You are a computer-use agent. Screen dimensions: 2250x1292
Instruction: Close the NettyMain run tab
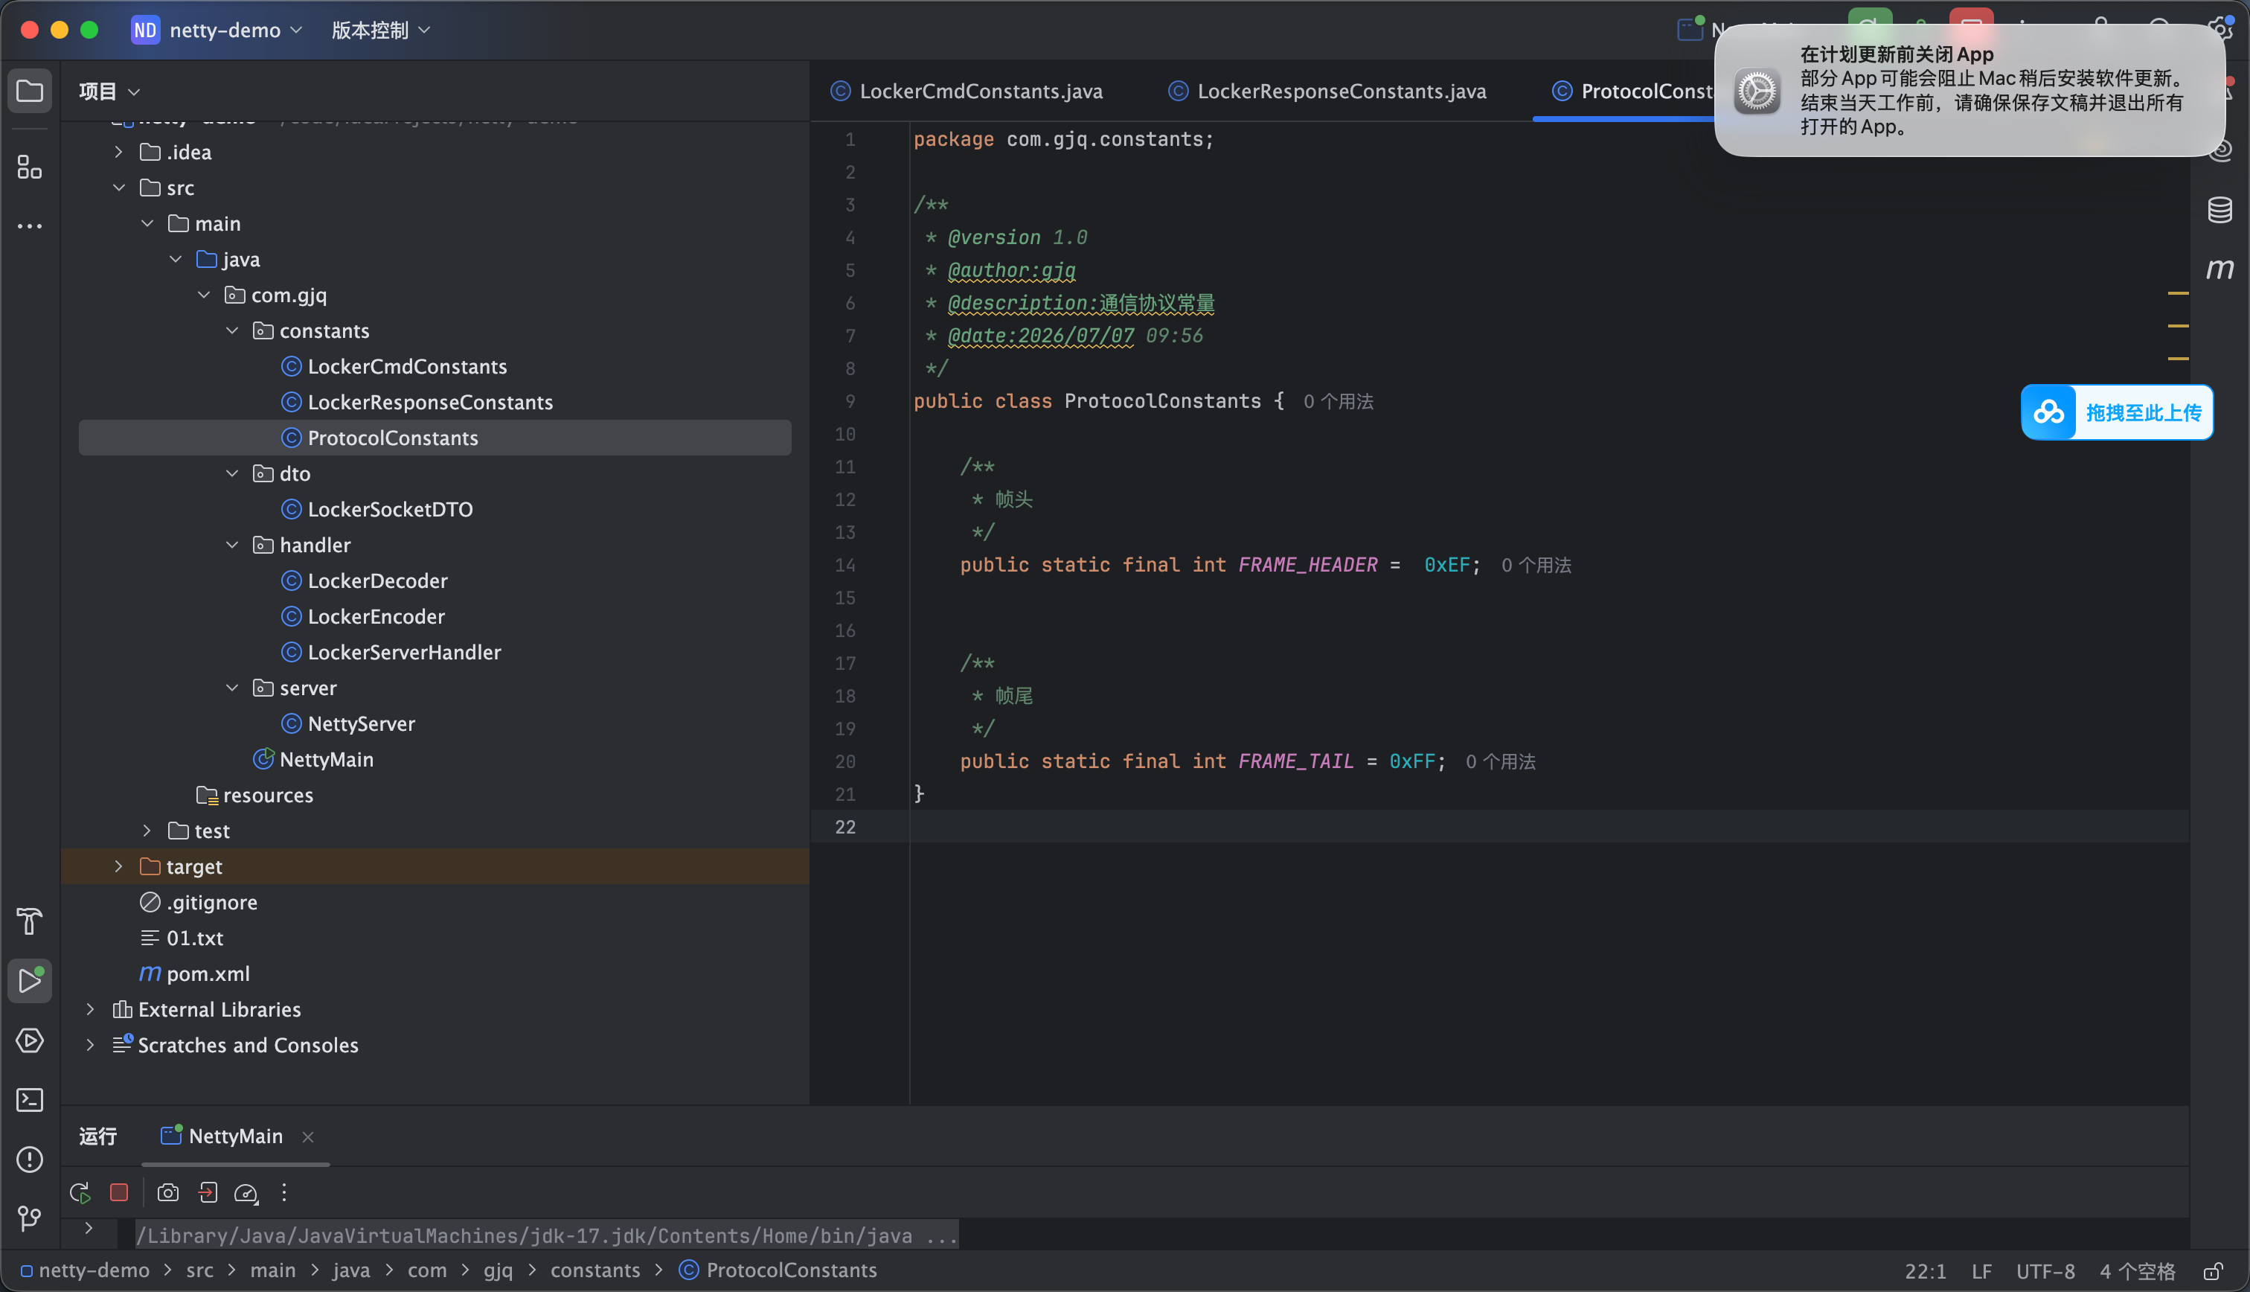(308, 1136)
